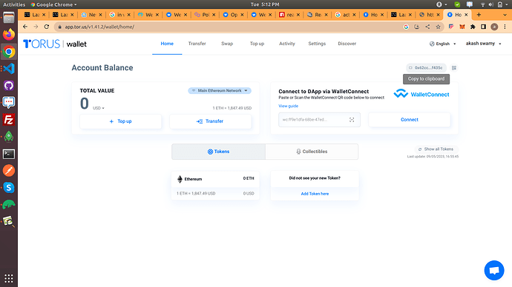Open English language dropdown
Screen dimensions: 512x287
point(443,44)
